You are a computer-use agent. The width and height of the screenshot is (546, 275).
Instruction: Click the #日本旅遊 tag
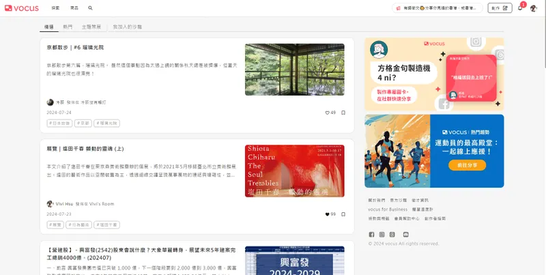click(59, 124)
